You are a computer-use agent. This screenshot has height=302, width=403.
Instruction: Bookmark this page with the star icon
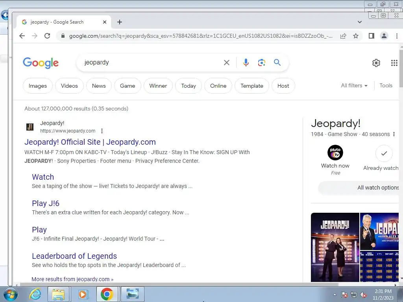[356, 36]
